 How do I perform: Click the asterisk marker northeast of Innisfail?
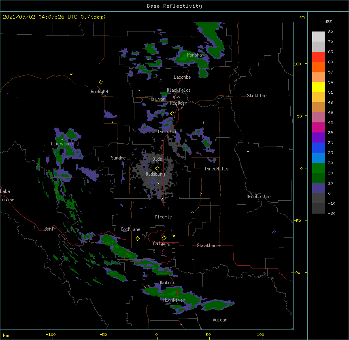203,123
